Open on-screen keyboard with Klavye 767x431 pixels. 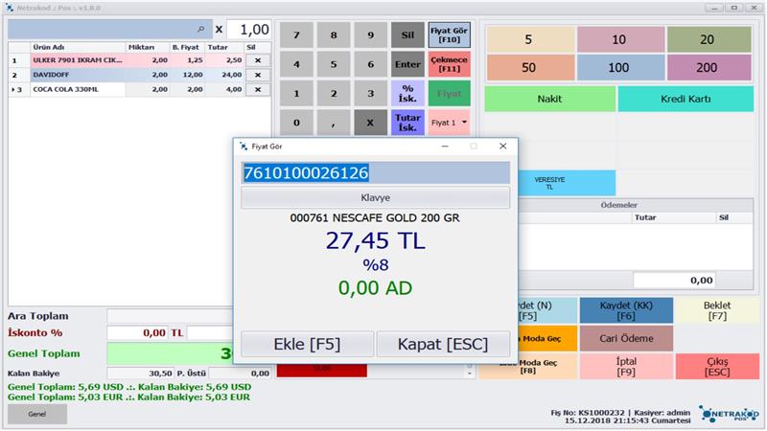(x=375, y=198)
